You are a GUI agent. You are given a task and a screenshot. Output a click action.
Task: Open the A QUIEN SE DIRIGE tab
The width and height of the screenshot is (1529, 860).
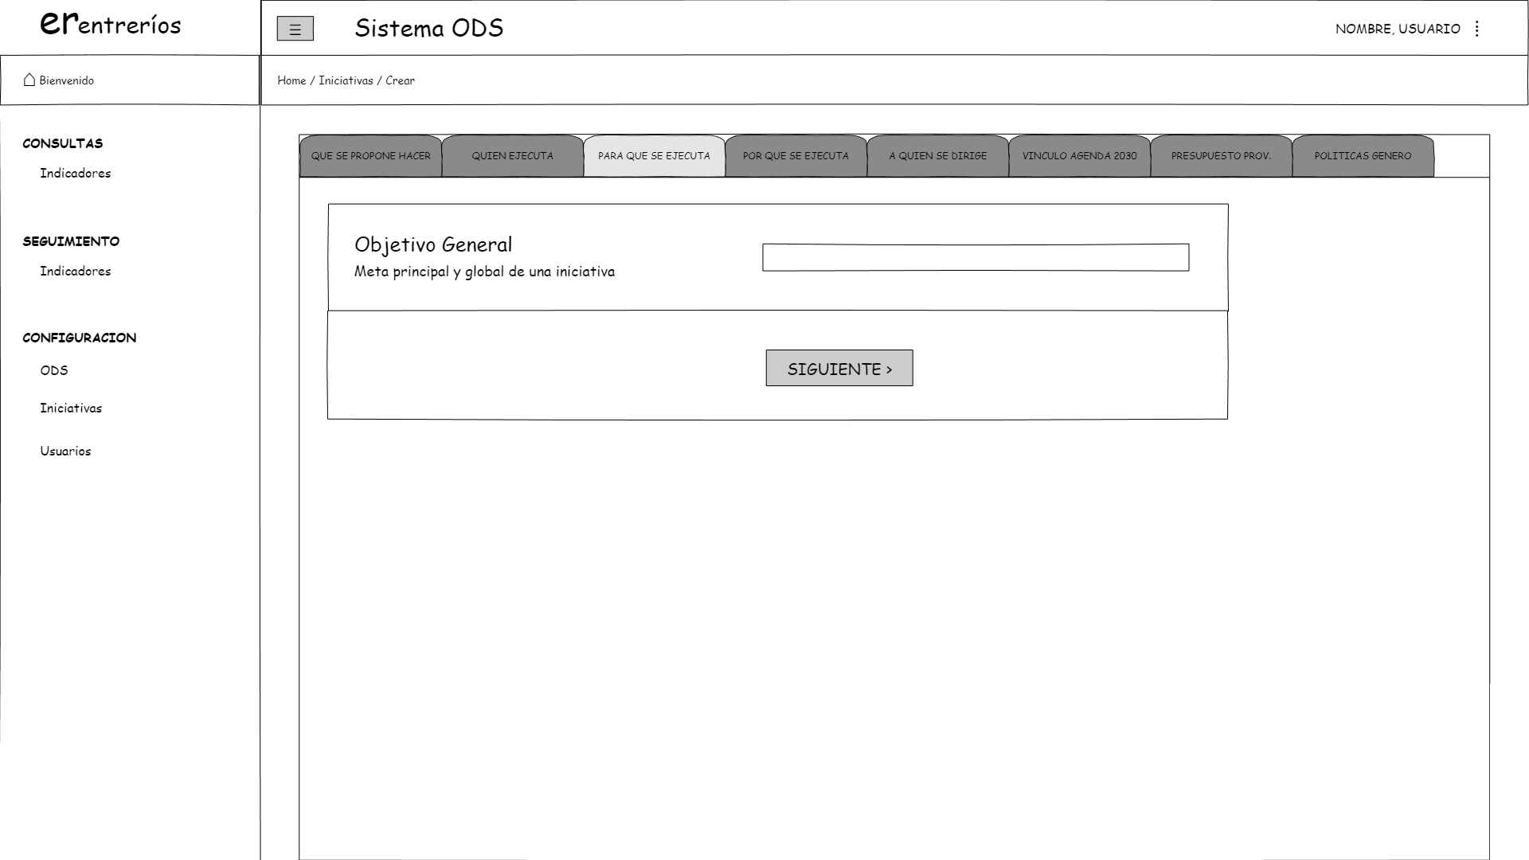[937, 156]
